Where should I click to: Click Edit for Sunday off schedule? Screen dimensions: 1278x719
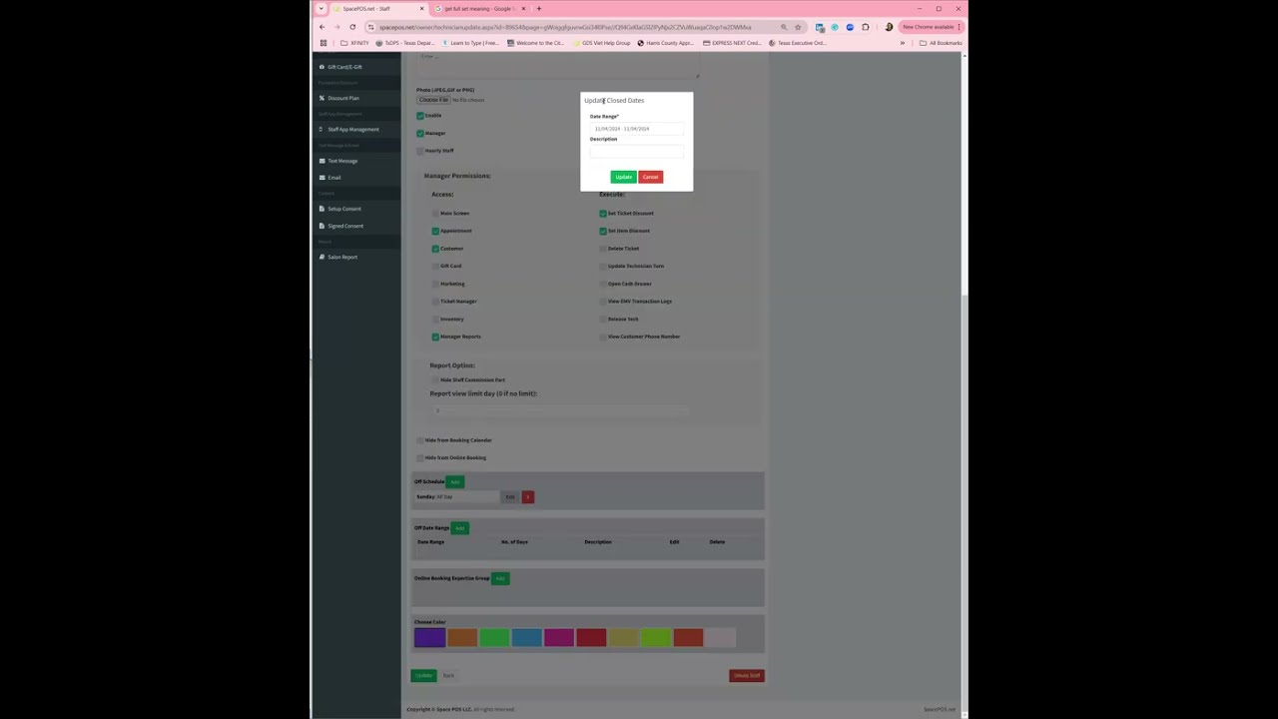(x=510, y=497)
